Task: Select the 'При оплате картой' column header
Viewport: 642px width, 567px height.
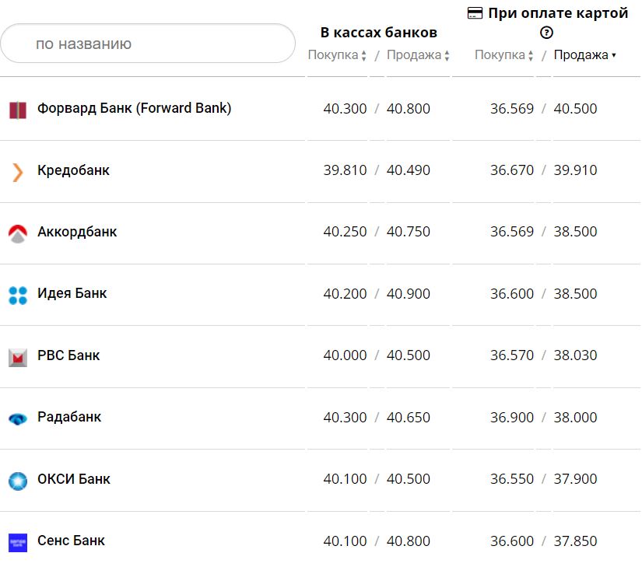Action: pos(557,13)
